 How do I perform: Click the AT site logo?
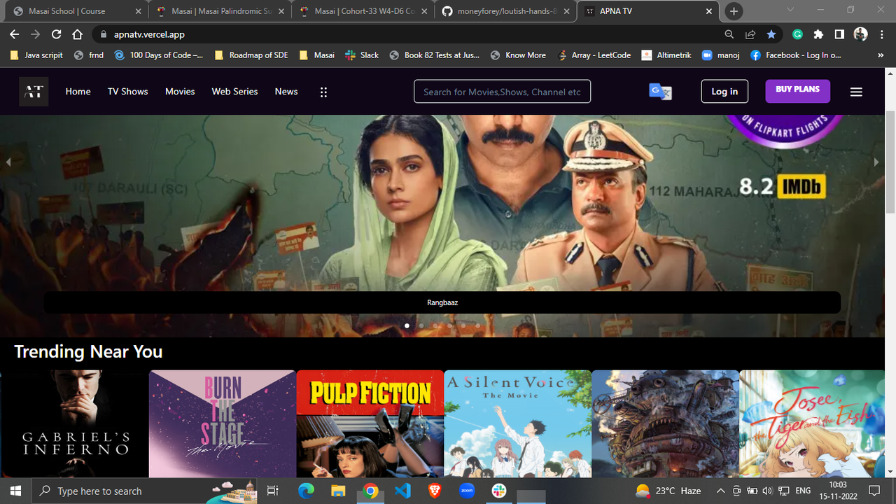tap(33, 91)
